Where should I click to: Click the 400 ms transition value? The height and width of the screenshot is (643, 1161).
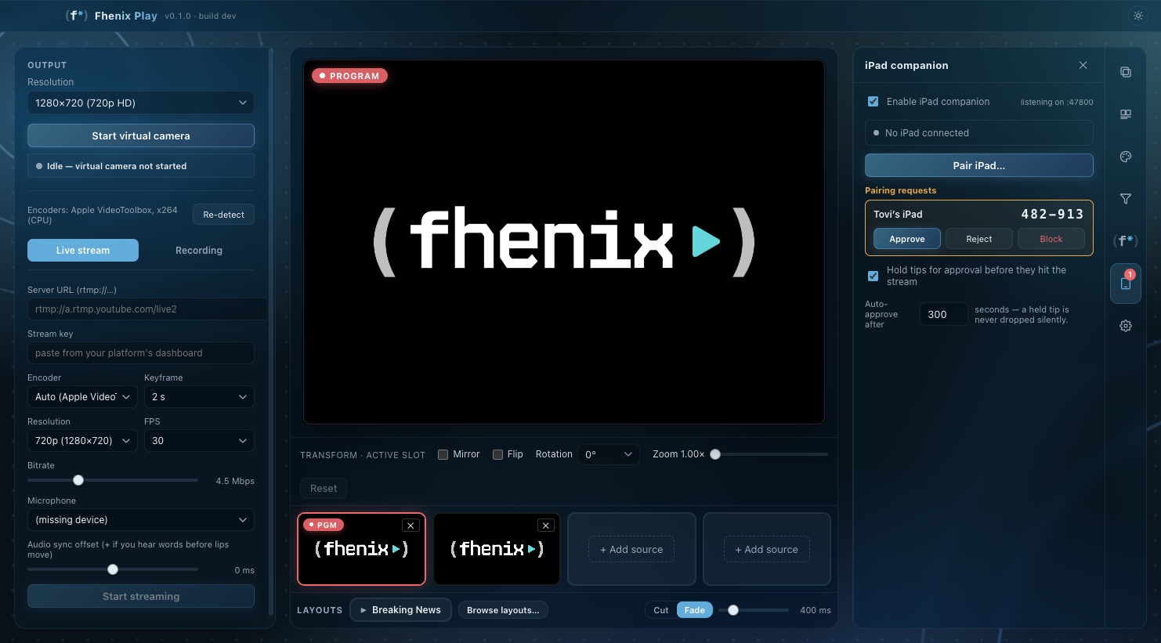[x=816, y=610]
